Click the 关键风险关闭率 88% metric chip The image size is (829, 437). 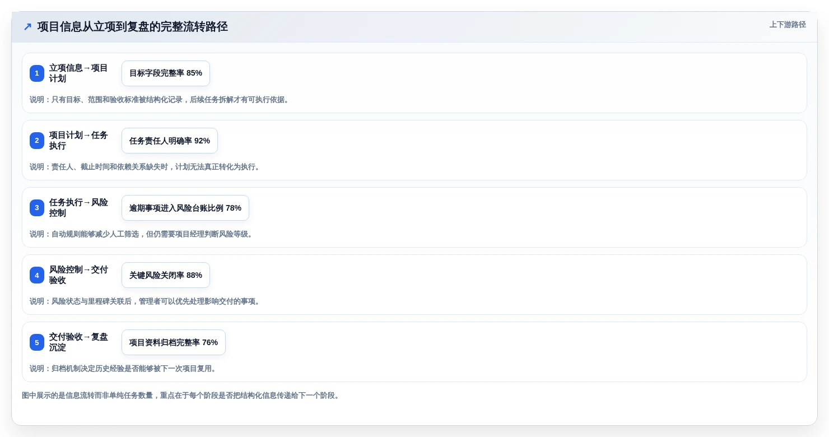166,275
